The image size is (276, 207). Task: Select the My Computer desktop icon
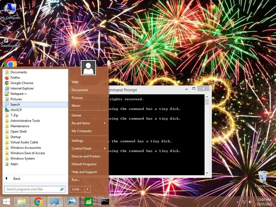(11, 11)
